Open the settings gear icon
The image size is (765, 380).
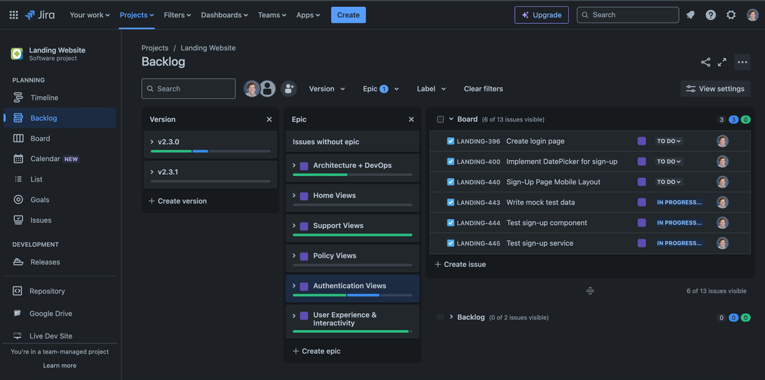[731, 15]
